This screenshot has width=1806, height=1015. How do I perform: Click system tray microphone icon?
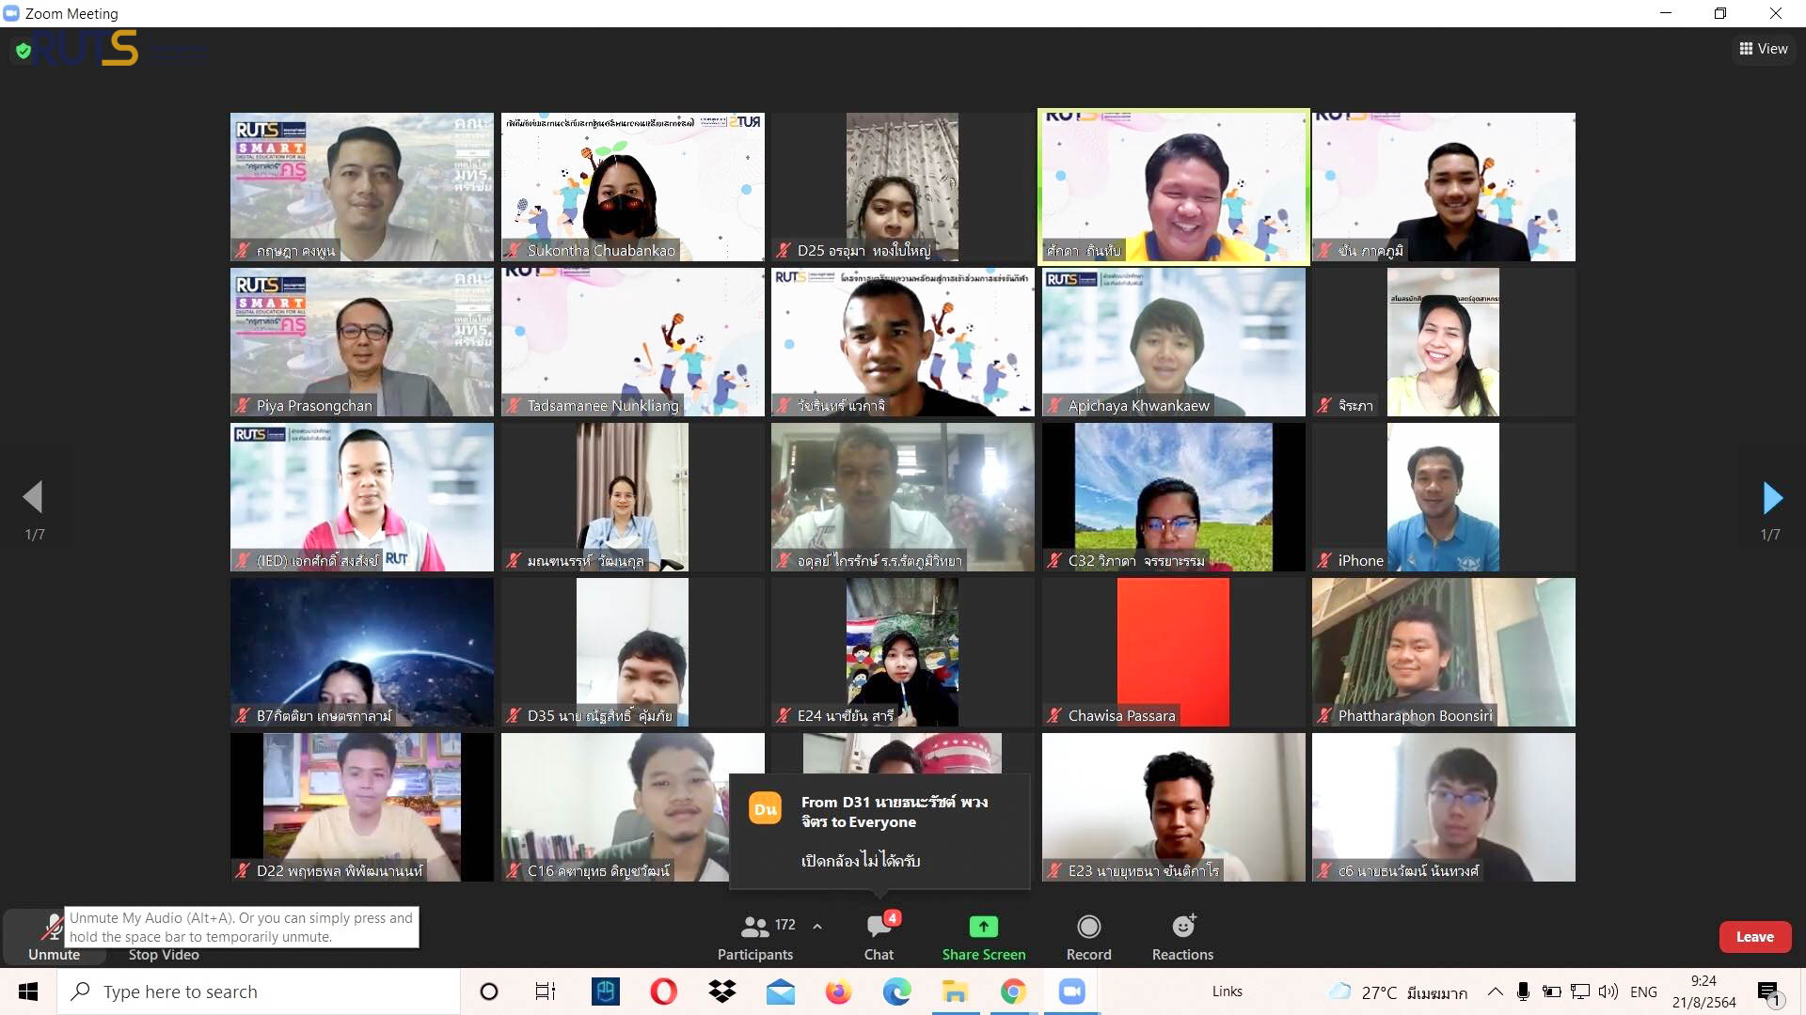[x=1523, y=992]
